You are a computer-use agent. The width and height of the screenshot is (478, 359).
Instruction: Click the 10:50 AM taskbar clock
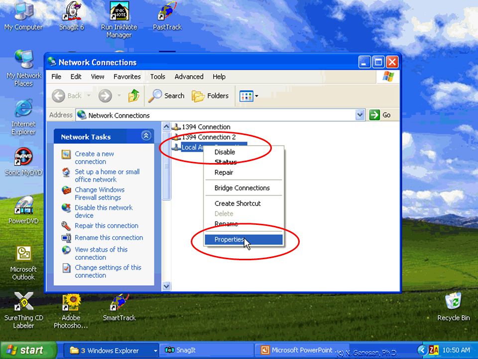[x=456, y=350]
